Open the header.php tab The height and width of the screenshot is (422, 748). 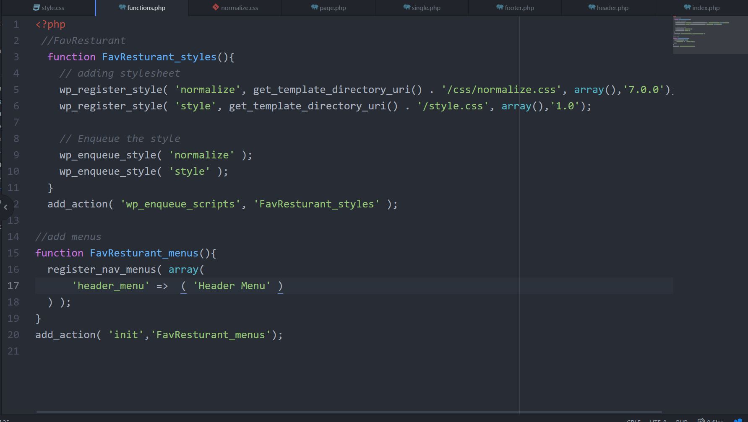[608, 8]
